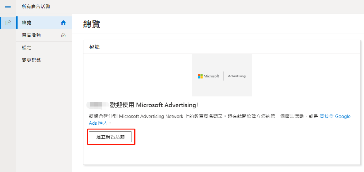This screenshot has height=172, width=364.
Task: Click the Microsoft four-square logo in the banner
Action: pos(200,76)
